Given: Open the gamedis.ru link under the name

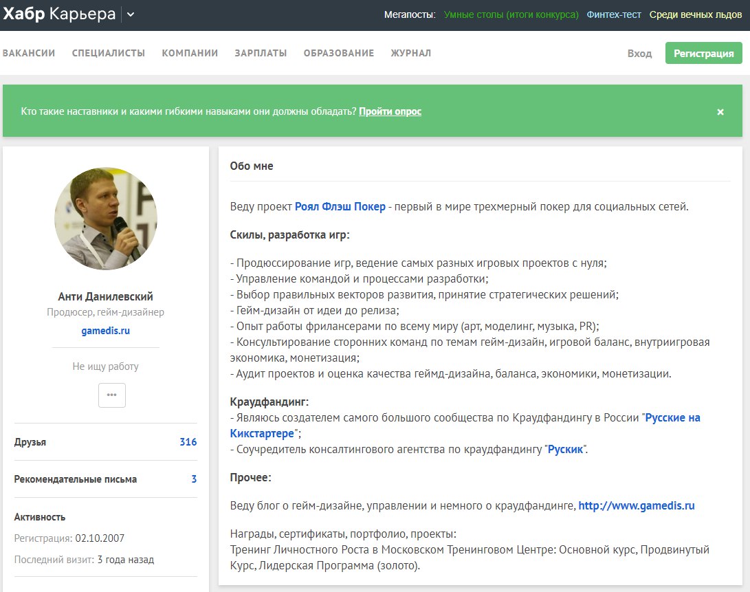Looking at the screenshot, I should (106, 331).
